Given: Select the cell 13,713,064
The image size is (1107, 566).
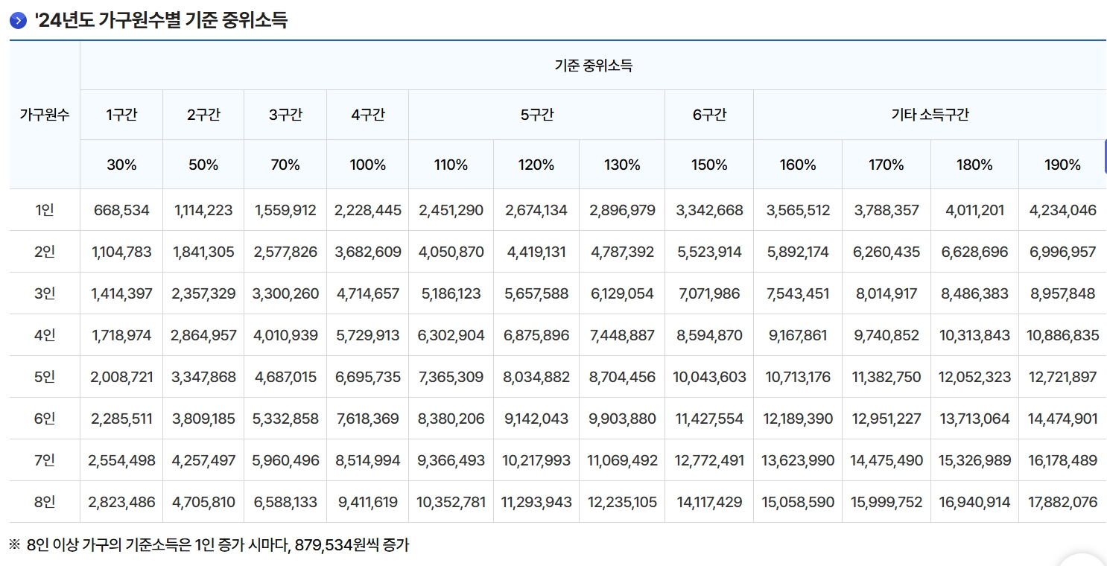Looking at the screenshot, I should 974,419.
